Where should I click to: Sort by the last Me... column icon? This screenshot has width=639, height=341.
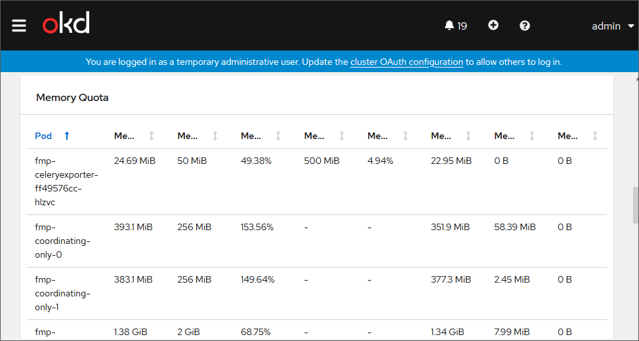(x=595, y=136)
